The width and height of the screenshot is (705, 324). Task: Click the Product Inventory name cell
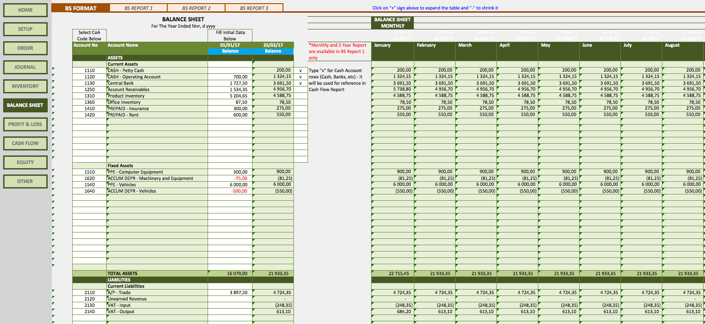tap(157, 96)
